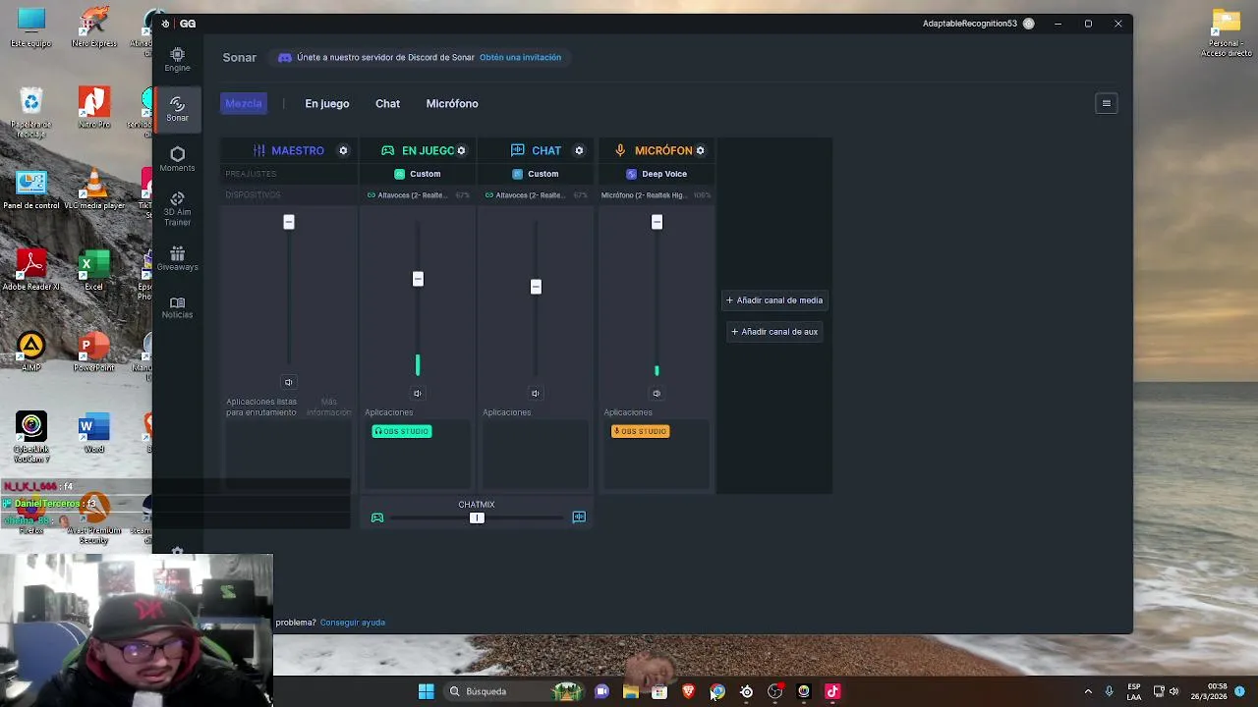Switch to the Micrófono tab
The width and height of the screenshot is (1258, 707).
[x=452, y=103]
